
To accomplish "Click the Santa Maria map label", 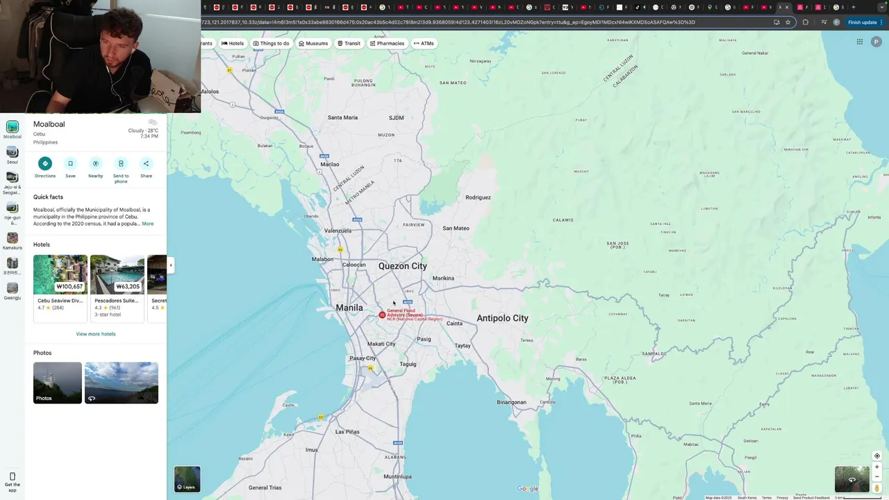I will coord(342,117).
